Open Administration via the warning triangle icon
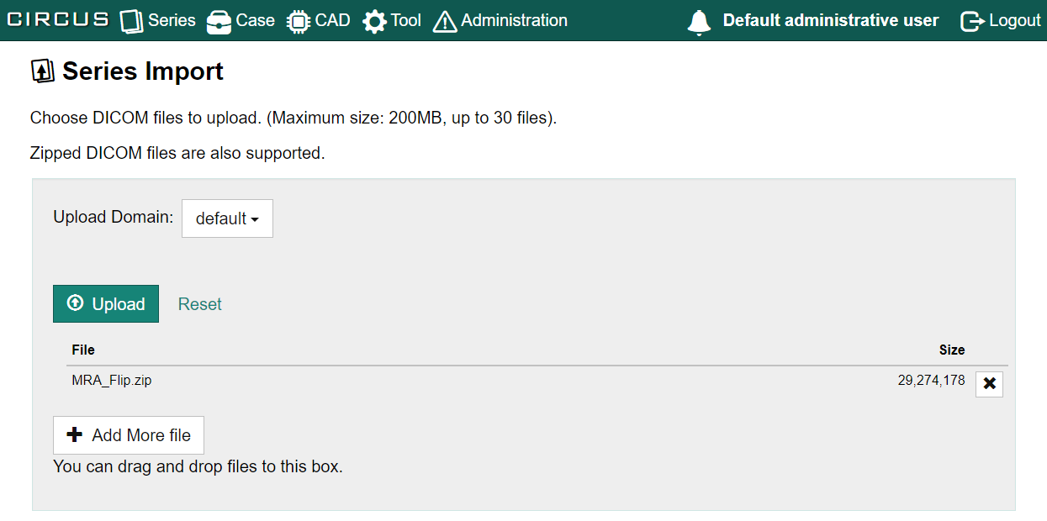1047x521 pixels. [x=444, y=20]
